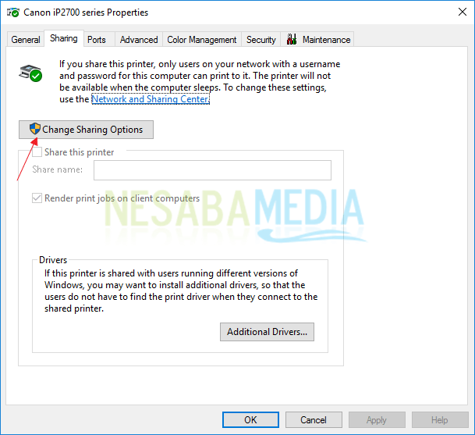This screenshot has width=475, height=435.
Task: Click into the Share name field
Action: pos(212,170)
